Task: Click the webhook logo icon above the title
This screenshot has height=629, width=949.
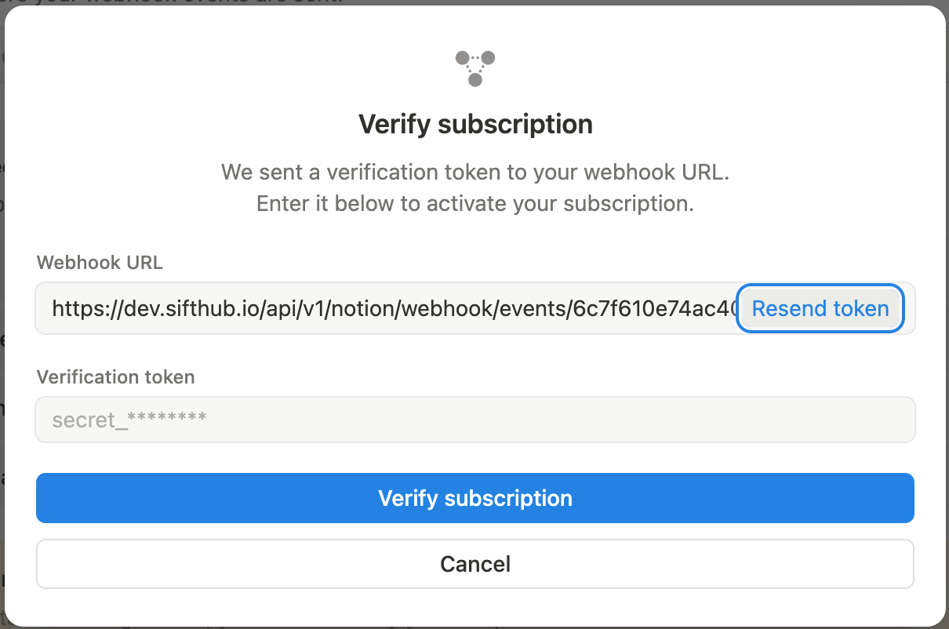Action: tap(475, 67)
